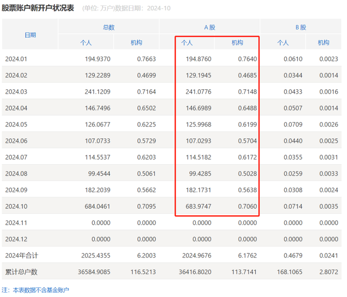
Task: Click cumulative total 36584.9085
Action: 94,272
